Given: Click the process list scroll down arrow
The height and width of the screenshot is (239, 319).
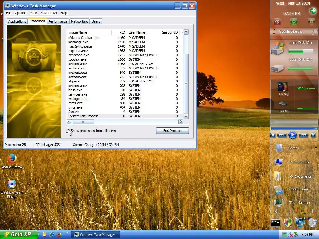Looking at the screenshot, I should pos(186,116).
